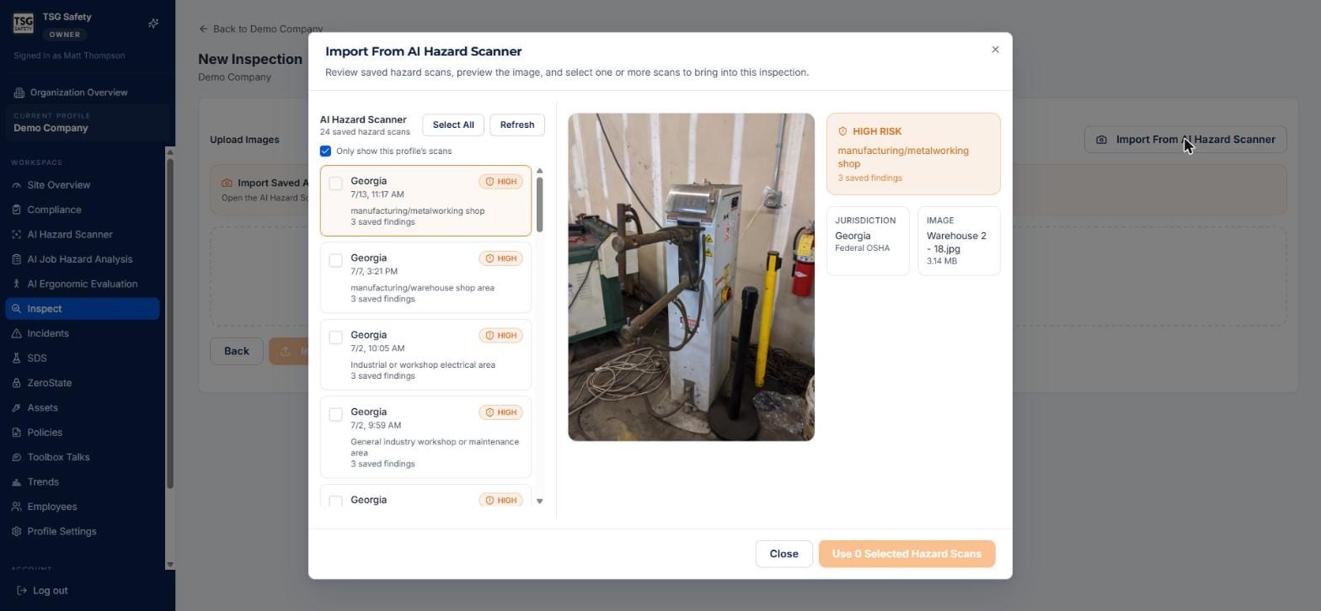Screen dimensions: 1321x611
Task: Click the sparkle pin icon beside TSG Safety
Action: tap(153, 24)
